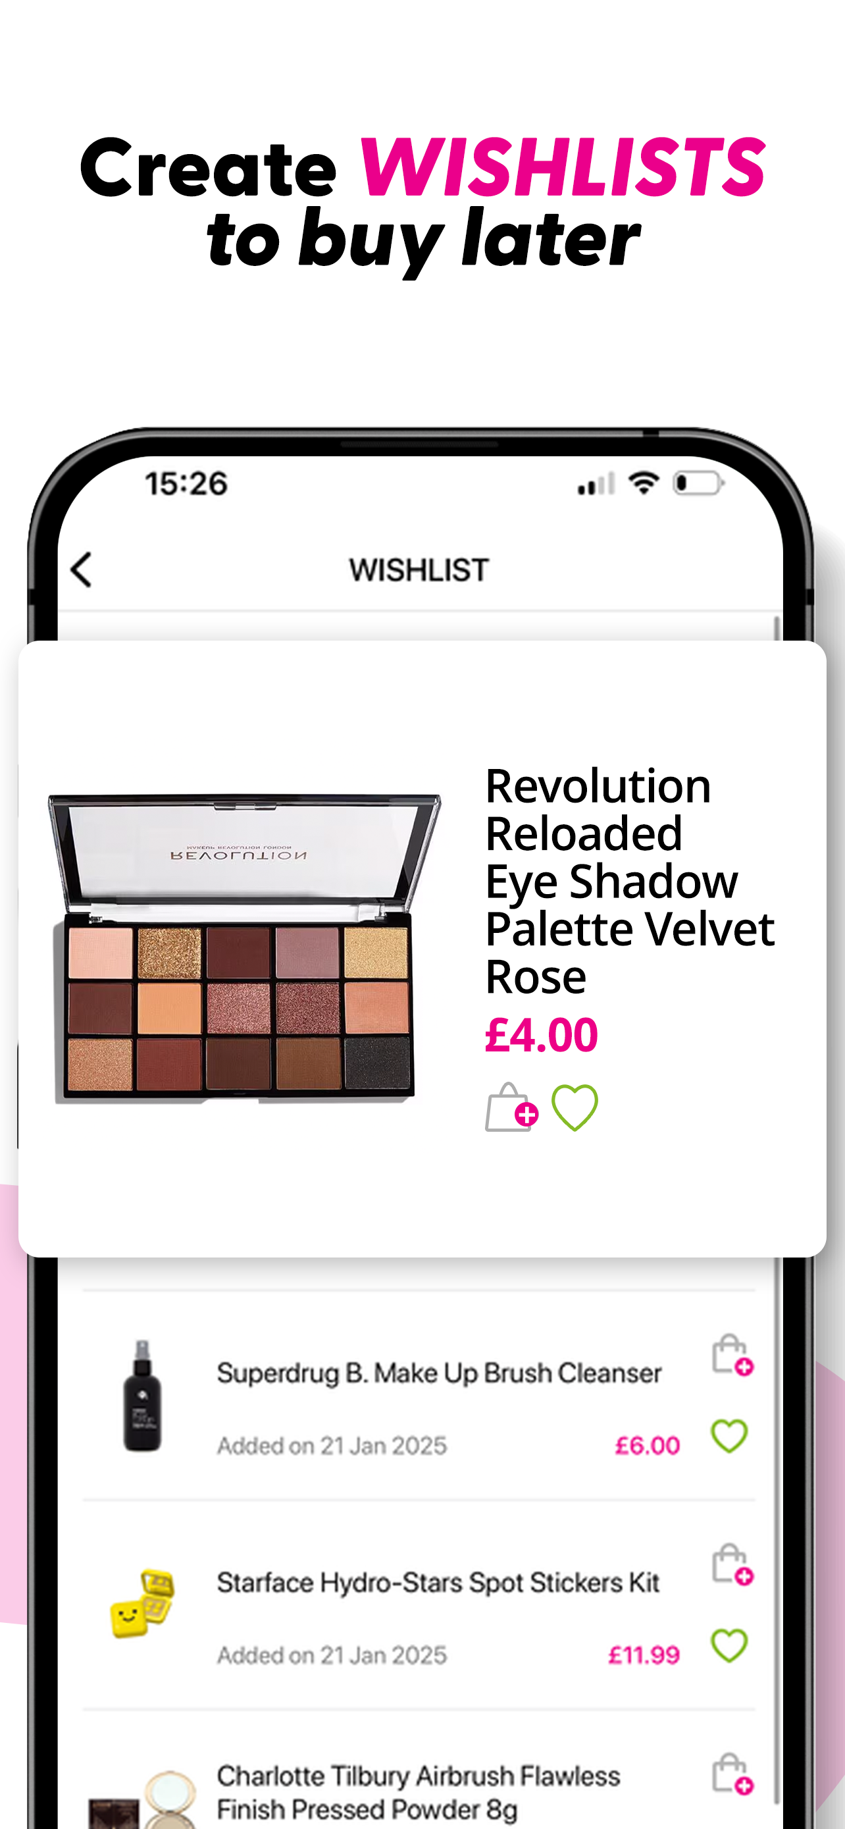Tap the battery indicator in status bar

click(x=698, y=483)
